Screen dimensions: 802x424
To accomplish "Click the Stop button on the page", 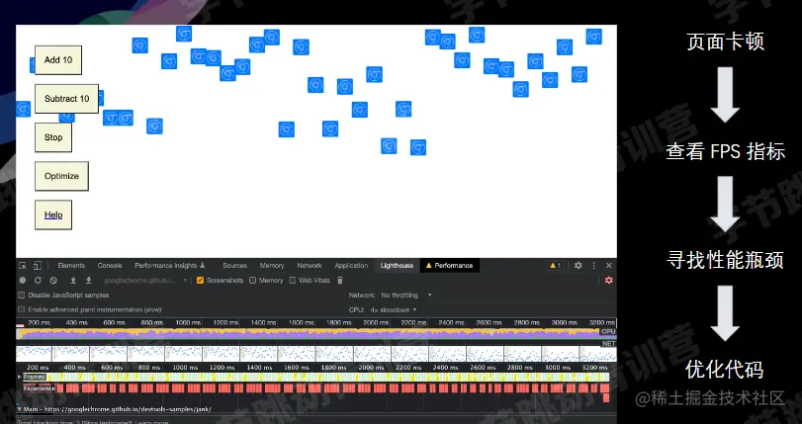I will pyautogui.click(x=53, y=137).
